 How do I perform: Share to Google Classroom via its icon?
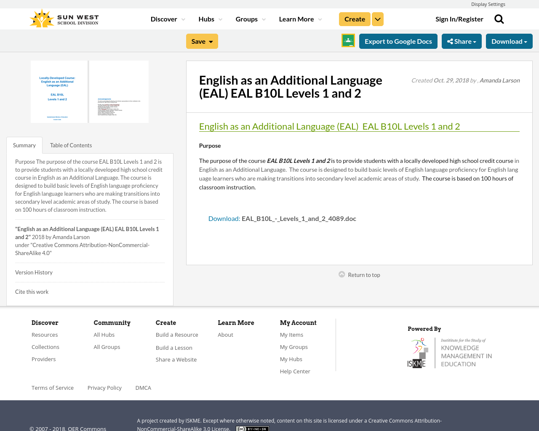point(348,40)
